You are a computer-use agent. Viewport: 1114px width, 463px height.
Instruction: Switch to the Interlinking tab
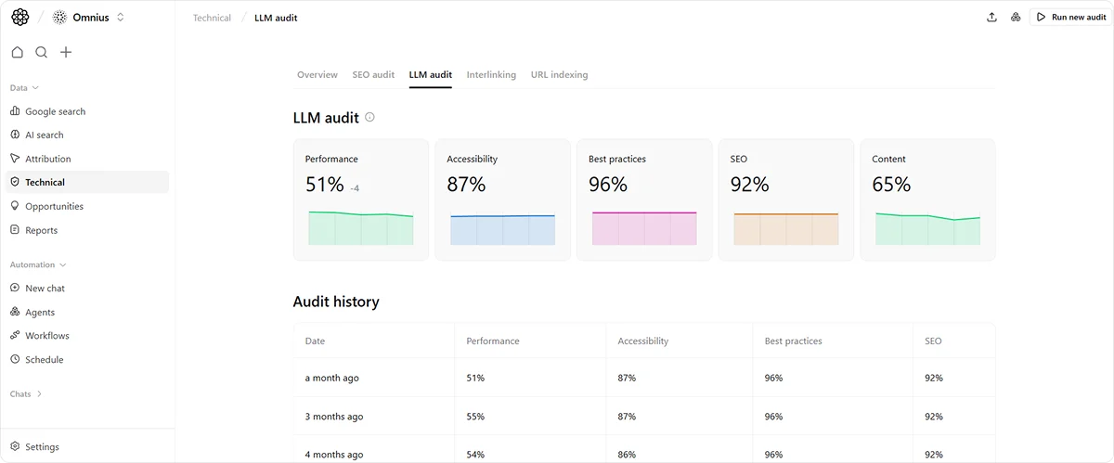491,75
